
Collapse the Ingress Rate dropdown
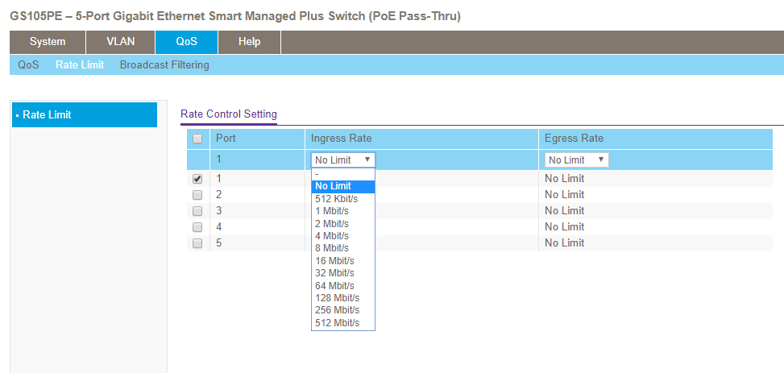(342, 160)
